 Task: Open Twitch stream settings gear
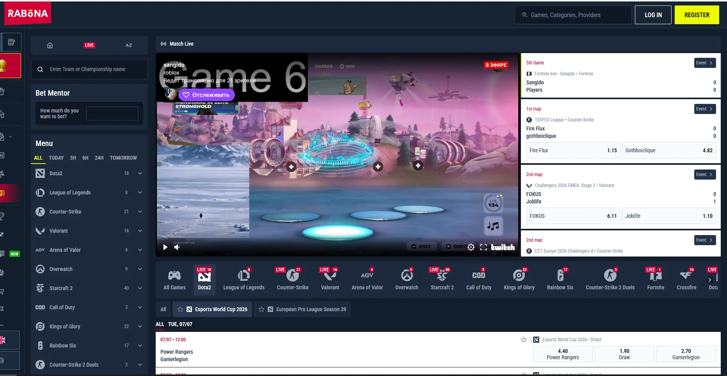pyautogui.click(x=471, y=247)
